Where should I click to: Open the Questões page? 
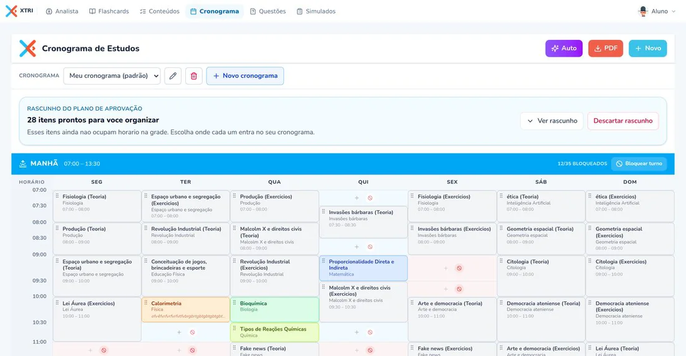pyautogui.click(x=268, y=11)
